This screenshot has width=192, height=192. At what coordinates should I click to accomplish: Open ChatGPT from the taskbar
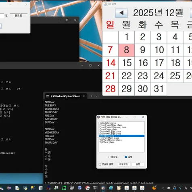click(x=72, y=188)
